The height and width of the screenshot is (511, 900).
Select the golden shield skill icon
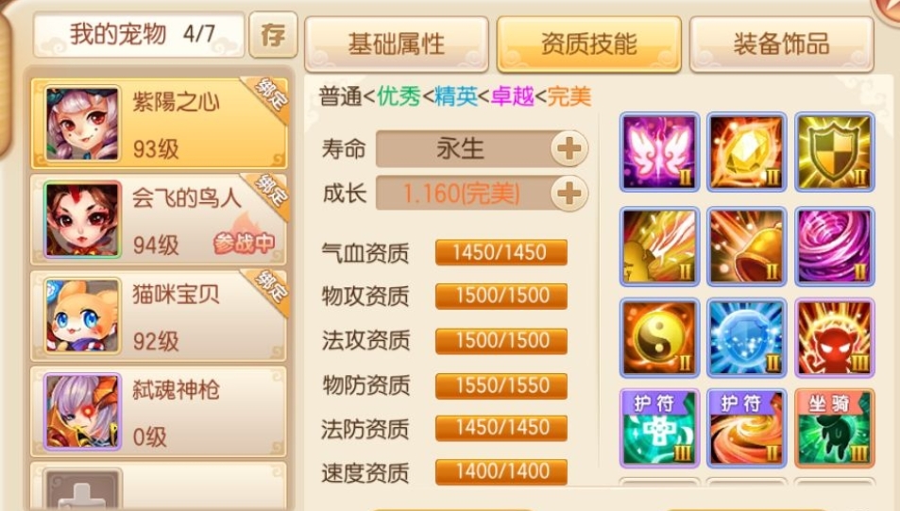(x=835, y=152)
